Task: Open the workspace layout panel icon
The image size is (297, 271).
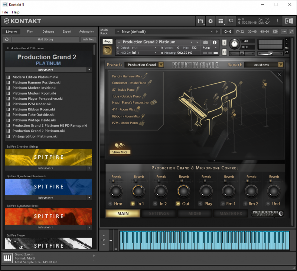Action: click(x=221, y=21)
